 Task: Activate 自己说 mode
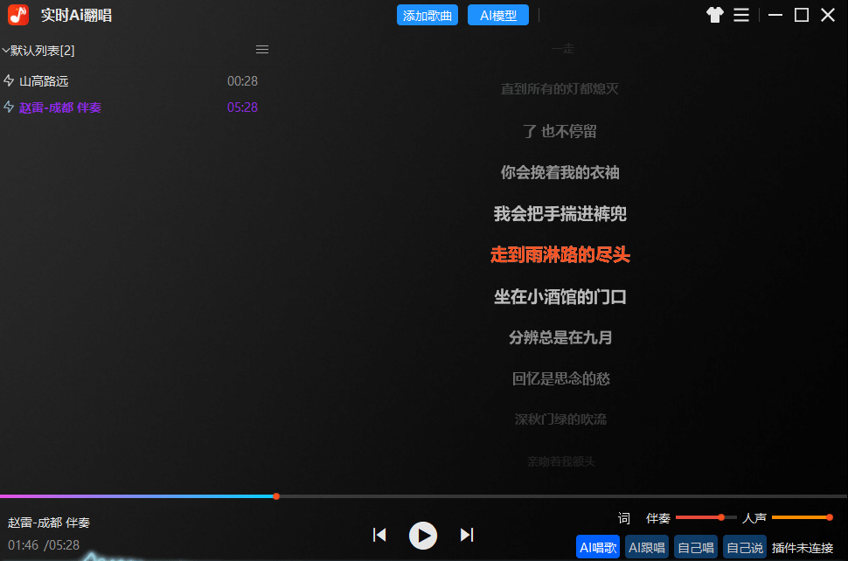pos(744,546)
